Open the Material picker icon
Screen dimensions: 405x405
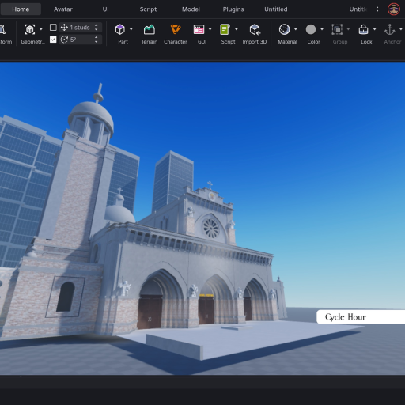pyautogui.click(x=284, y=29)
